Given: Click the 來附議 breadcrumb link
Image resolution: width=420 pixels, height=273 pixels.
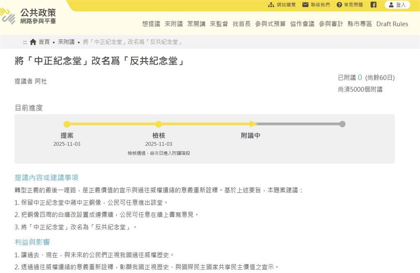Looking at the screenshot, I should coord(66,41).
